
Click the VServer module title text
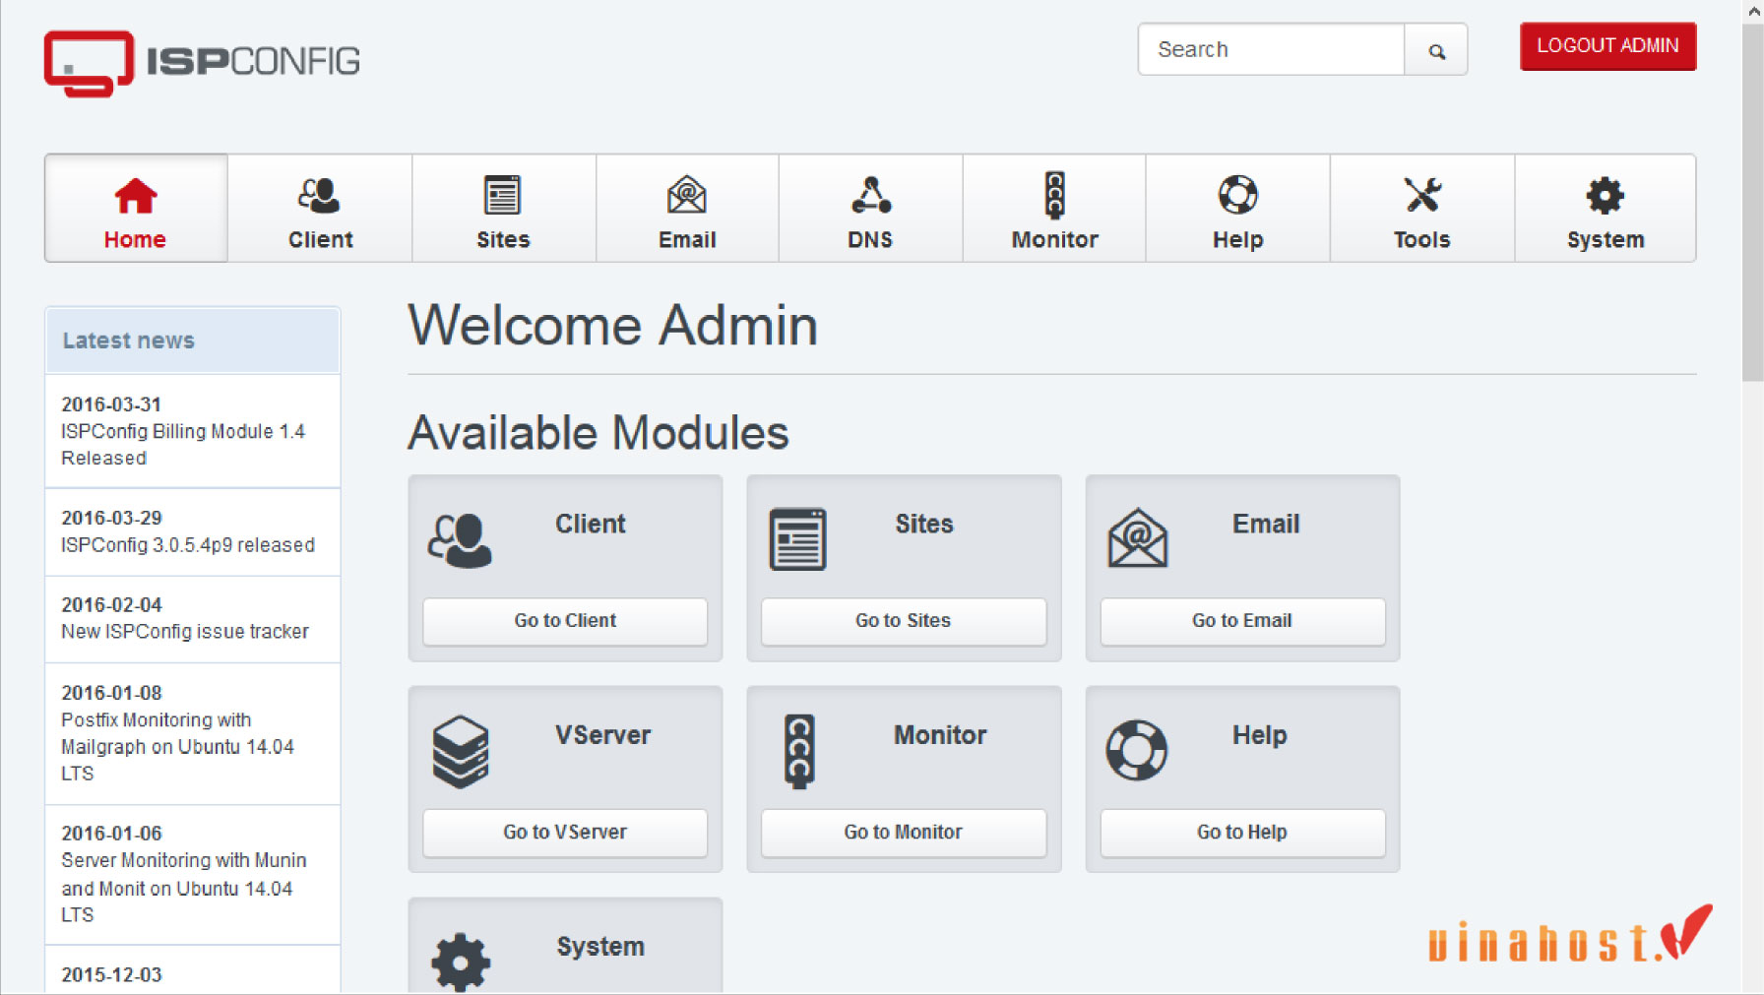602,735
